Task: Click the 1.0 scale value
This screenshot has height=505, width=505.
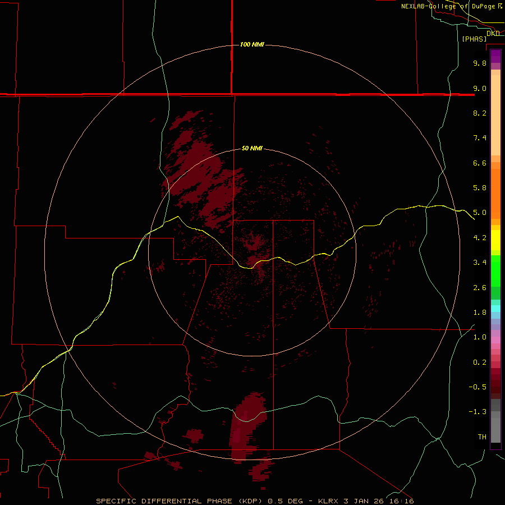Action: (x=480, y=337)
